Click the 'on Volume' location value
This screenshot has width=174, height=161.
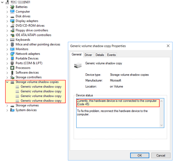click(116, 87)
